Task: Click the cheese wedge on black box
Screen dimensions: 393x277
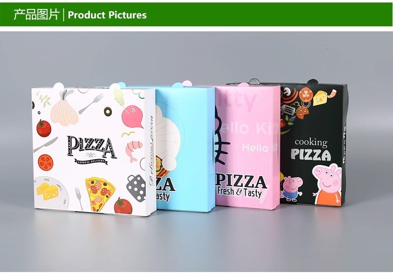Action: tap(320, 98)
